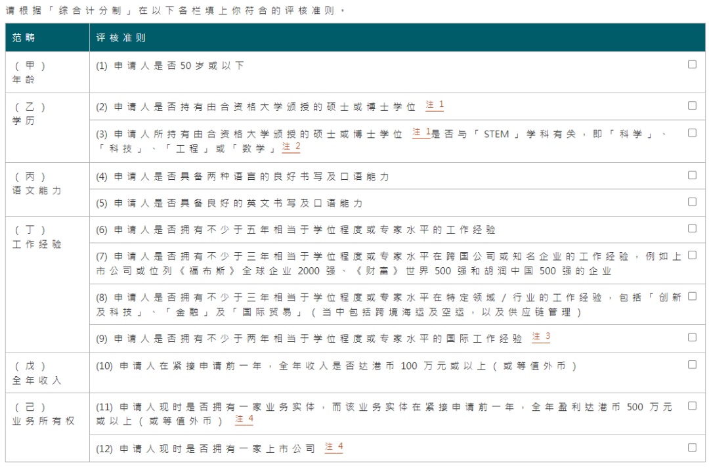The image size is (709, 468).
Task: Tick criterion (6) five years work experience checkbox
Action: point(692,228)
